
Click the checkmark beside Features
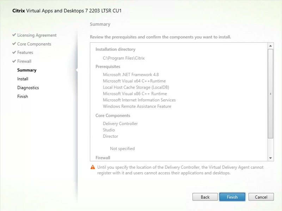(x=14, y=52)
